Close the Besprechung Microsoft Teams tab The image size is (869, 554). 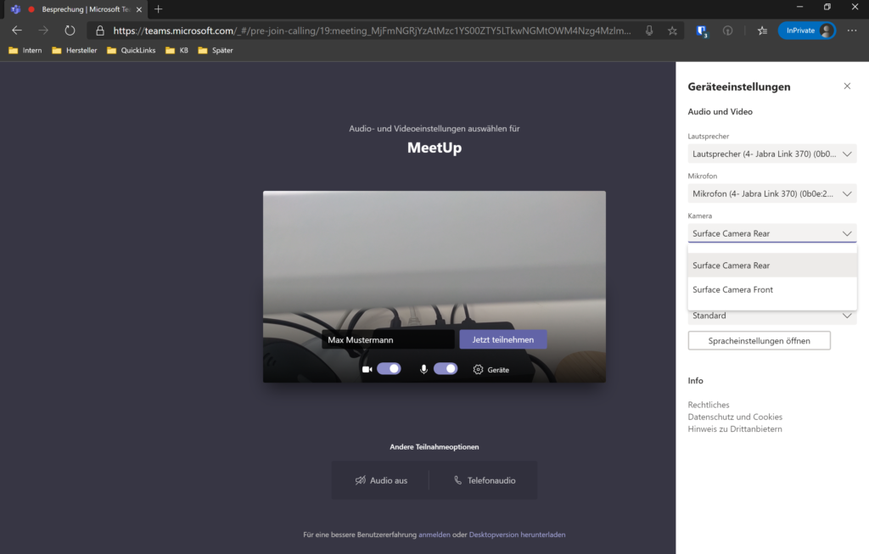click(139, 9)
